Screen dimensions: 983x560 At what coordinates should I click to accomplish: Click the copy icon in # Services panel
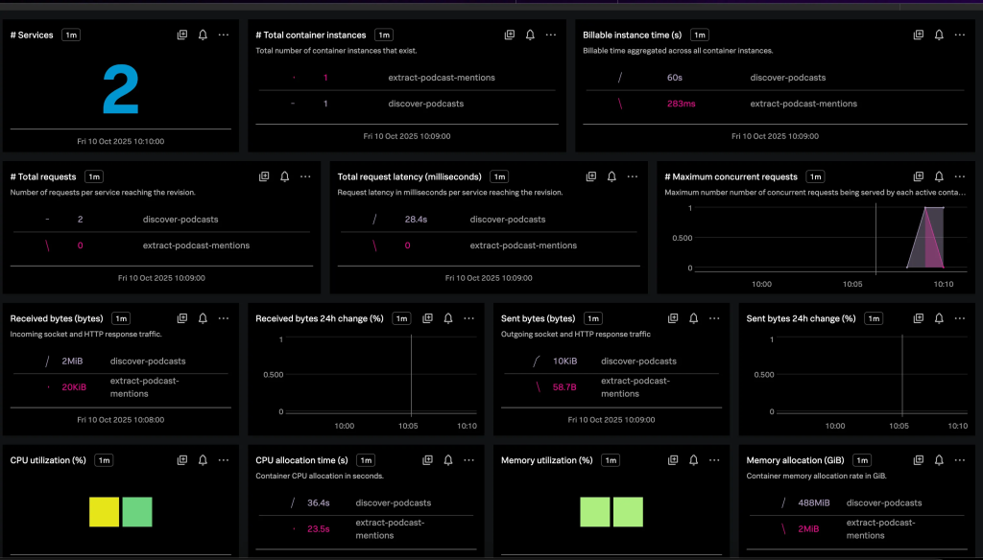[182, 35]
